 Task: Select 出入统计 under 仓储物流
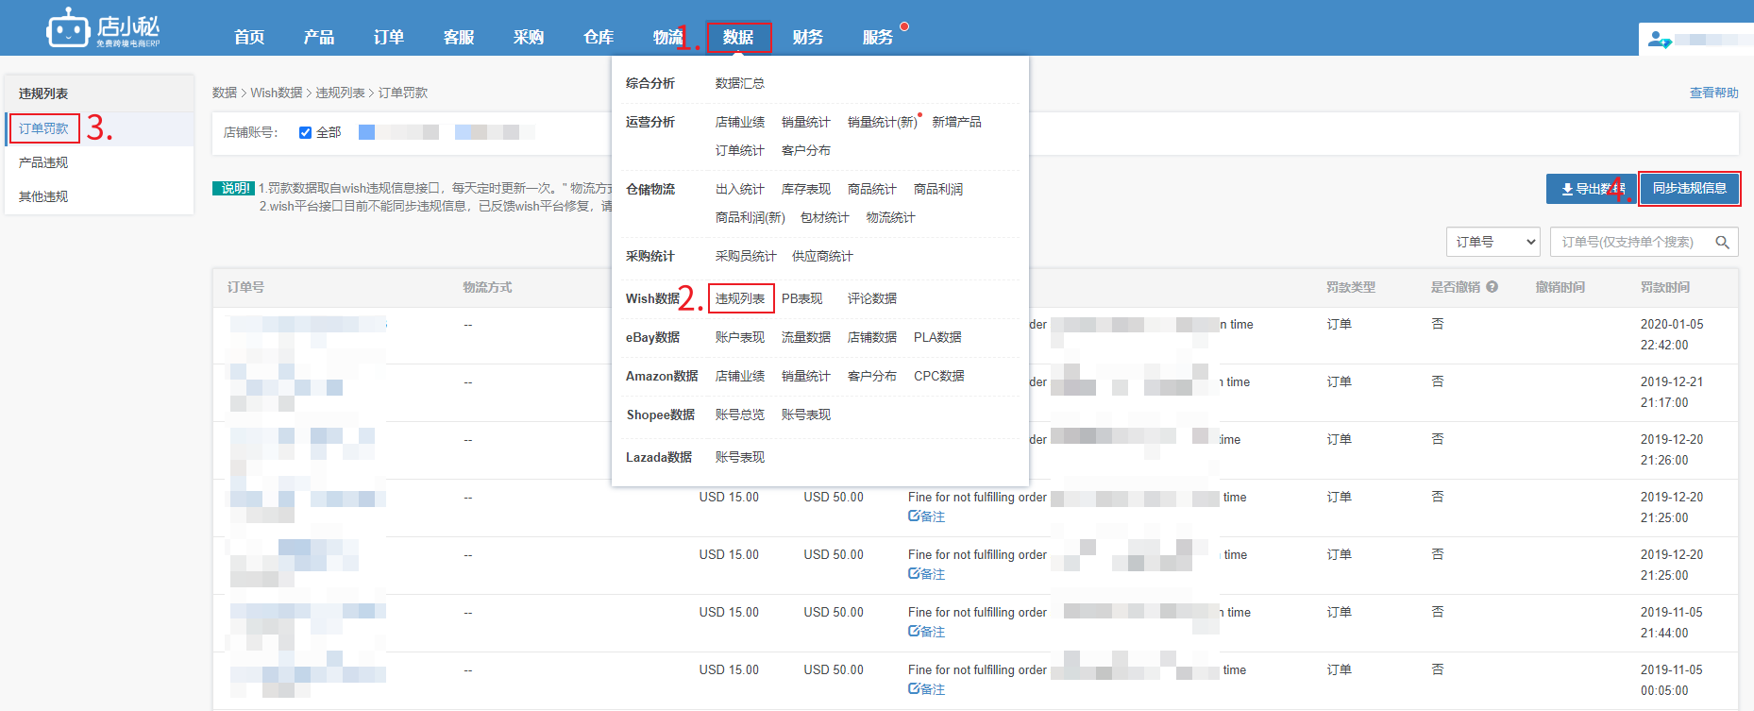click(740, 189)
